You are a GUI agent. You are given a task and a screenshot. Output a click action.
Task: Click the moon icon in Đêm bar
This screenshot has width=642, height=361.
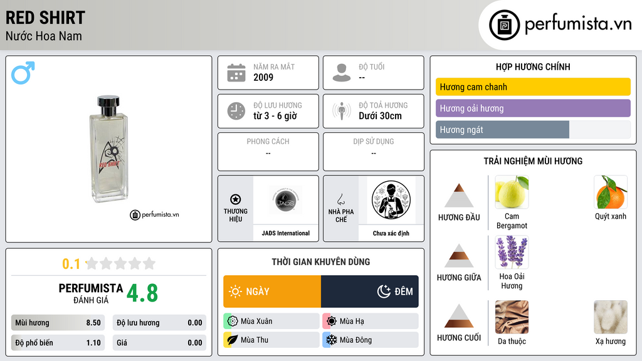point(384,291)
